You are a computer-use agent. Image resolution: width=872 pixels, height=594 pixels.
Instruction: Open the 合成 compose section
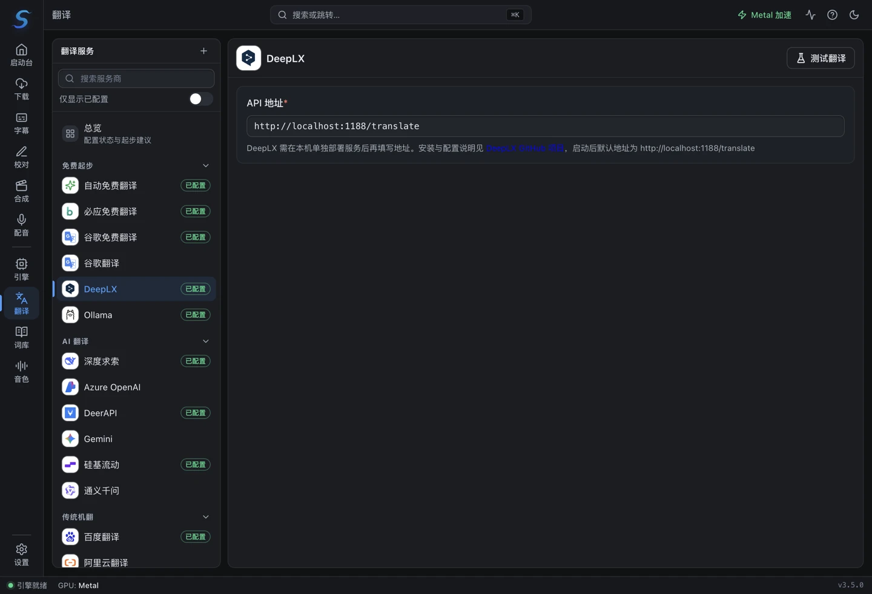[22, 191]
